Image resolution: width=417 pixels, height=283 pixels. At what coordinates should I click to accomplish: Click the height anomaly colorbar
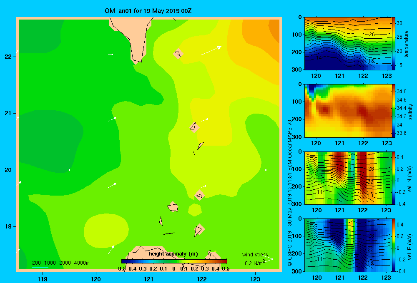point(174,261)
